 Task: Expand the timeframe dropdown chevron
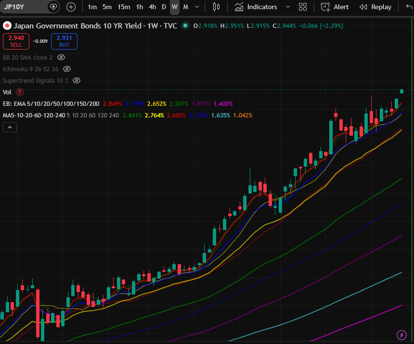click(197, 7)
